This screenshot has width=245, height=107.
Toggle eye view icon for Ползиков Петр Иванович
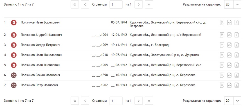pyautogui.click(x=229, y=85)
